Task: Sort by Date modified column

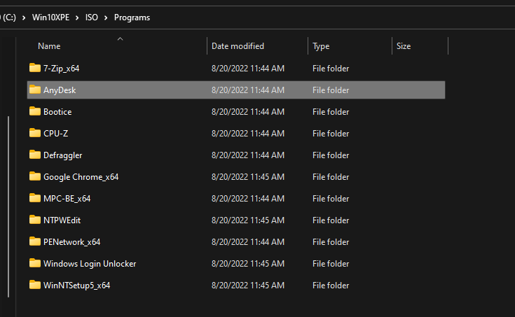Action: tap(238, 46)
